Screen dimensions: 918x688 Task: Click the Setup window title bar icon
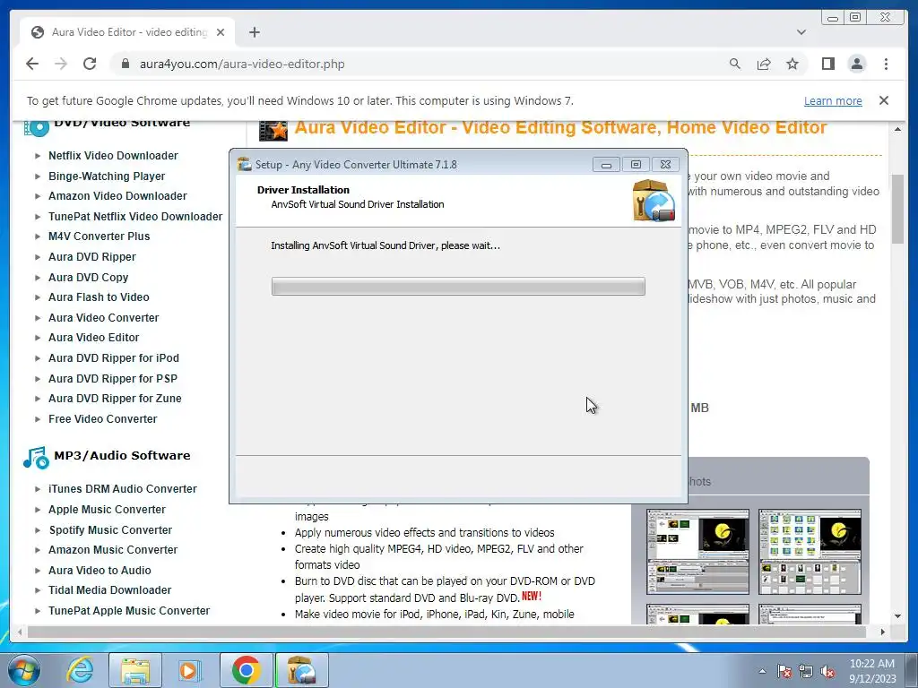(245, 165)
